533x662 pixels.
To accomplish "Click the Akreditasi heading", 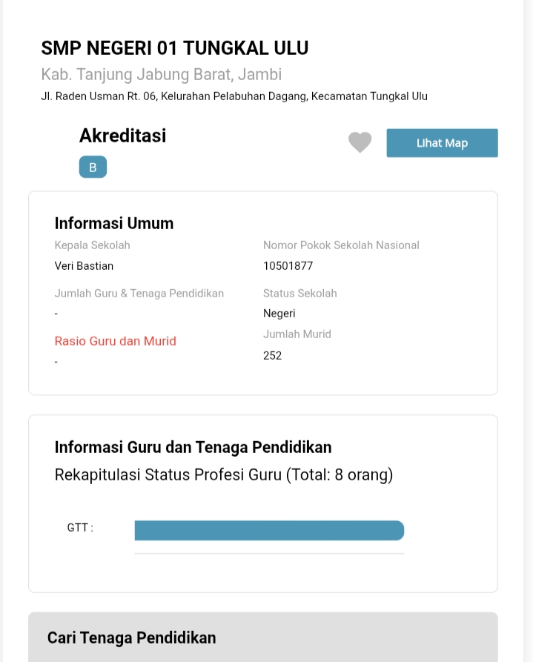I will 123,136.
